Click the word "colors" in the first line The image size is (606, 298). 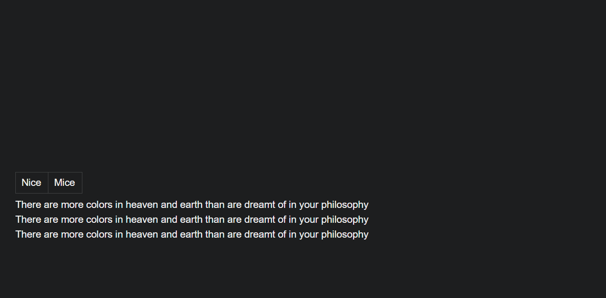tap(99, 205)
